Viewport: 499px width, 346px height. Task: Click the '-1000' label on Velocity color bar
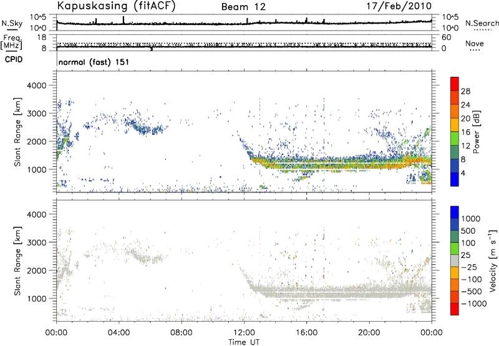[x=474, y=304]
